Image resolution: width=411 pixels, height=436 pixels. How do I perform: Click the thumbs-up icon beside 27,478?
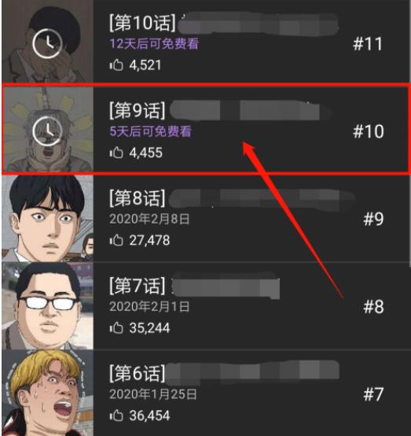click(x=116, y=240)
